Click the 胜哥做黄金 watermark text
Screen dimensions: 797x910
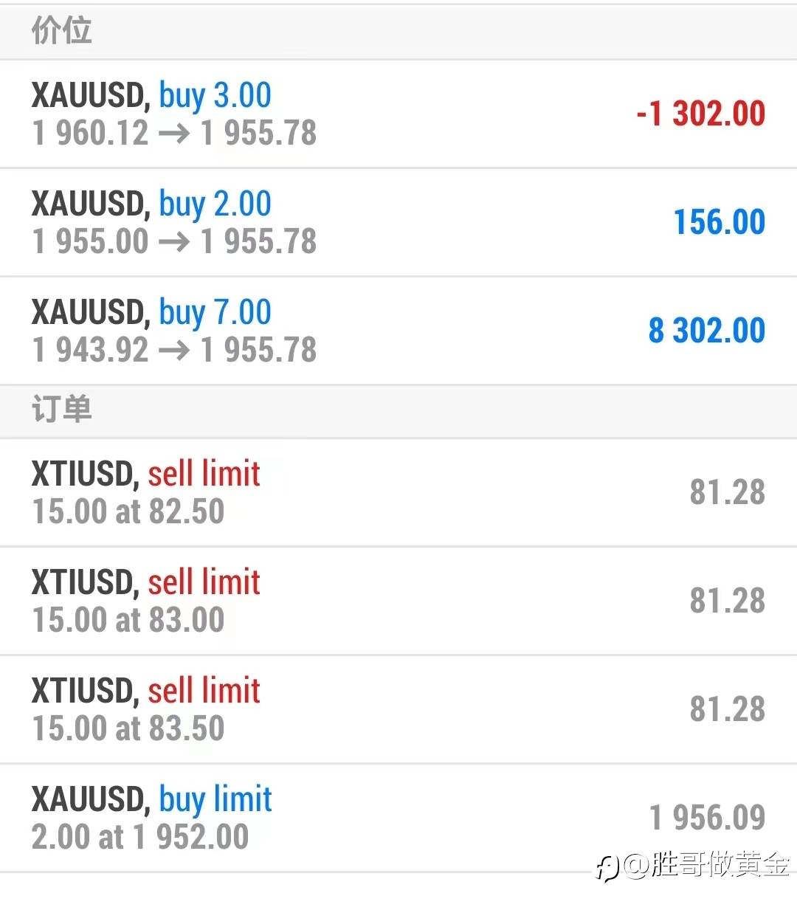tap(720, 864)
